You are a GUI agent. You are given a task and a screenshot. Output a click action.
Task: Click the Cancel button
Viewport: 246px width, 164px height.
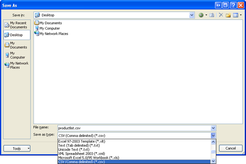tap(230, 148)
